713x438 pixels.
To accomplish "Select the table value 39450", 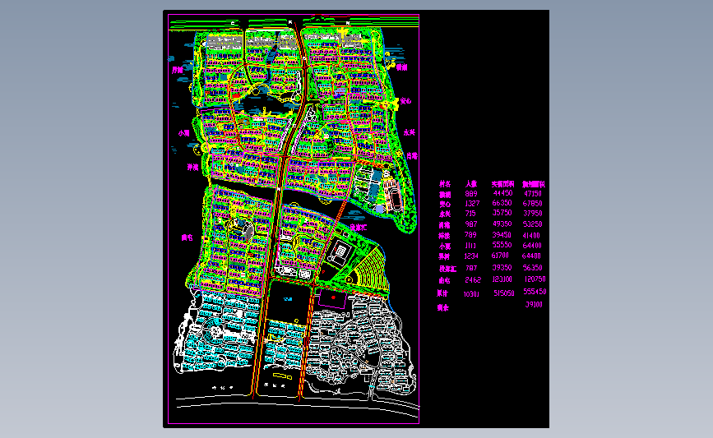I will pos(502,235).
